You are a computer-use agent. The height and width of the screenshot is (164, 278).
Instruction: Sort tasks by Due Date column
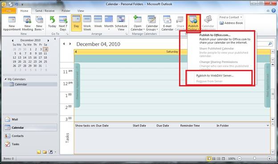pos(163,126)
